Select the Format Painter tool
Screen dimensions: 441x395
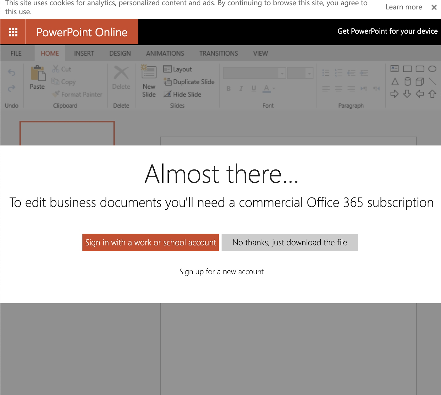click(x=77, y=94)
